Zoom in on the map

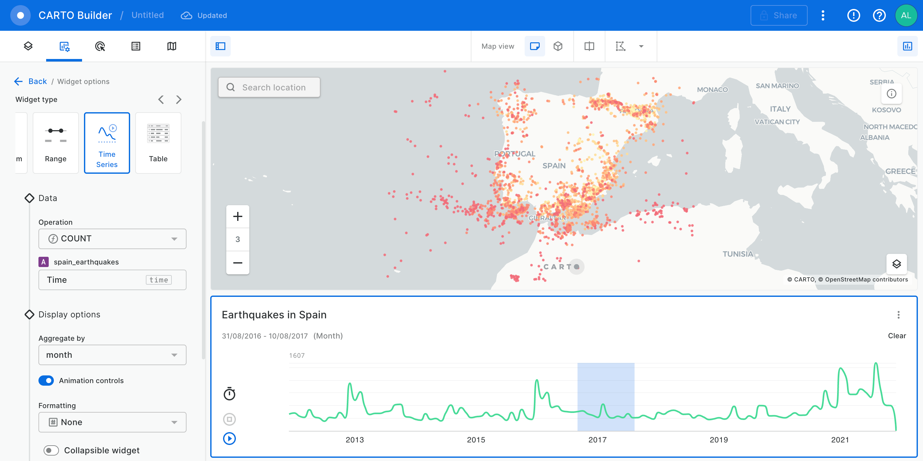pos(237,216)
